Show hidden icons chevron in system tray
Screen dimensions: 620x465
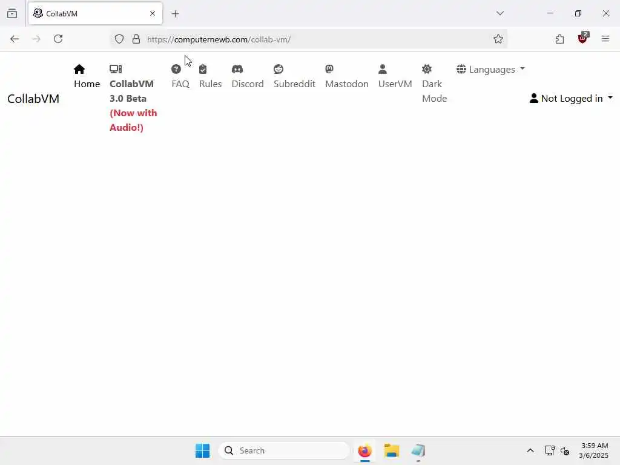point(530,450)
